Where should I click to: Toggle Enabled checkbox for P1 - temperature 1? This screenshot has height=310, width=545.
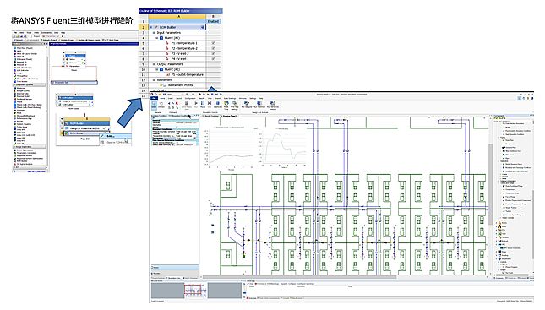click(213, 43)
